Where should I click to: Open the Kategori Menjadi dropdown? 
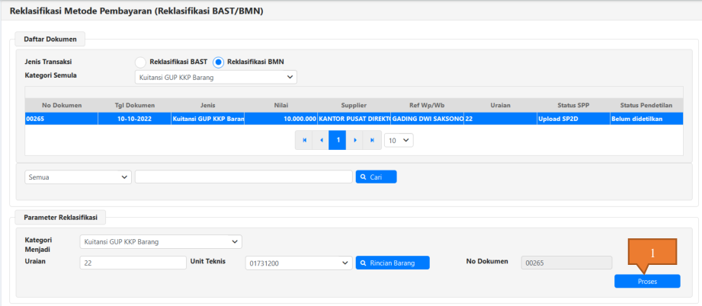(x=160, y=242)
